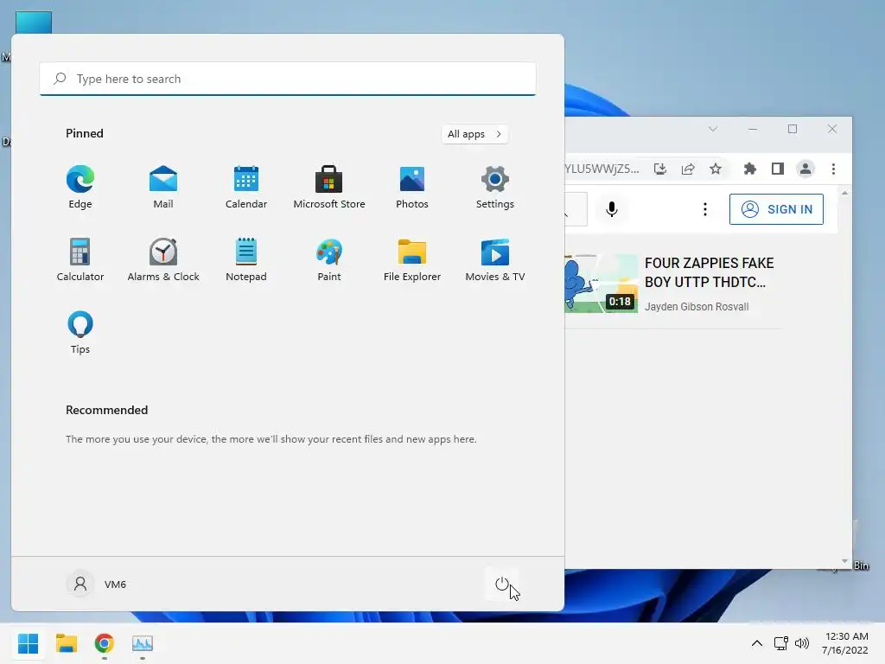This screenshot has width=885, height=664.
Task: Click the power button in Start menu
Action: [x=502, y=584]
